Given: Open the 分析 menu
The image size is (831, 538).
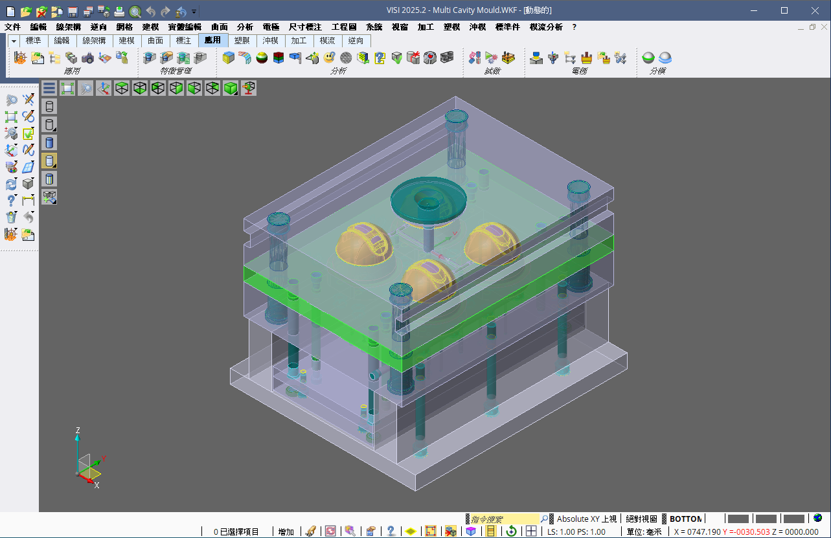Looking at the screenshot, I should click(x=245, y=27).
